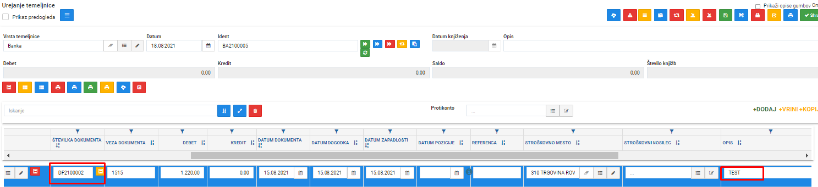Click the Ident field containing BA2100005

coord(288,46)
